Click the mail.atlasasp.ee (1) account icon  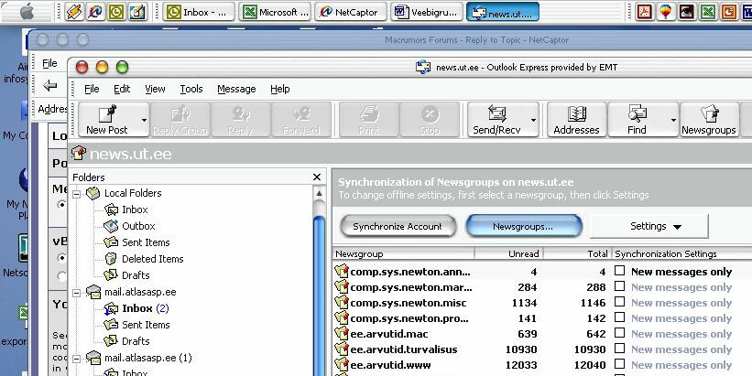coord(93,358)
